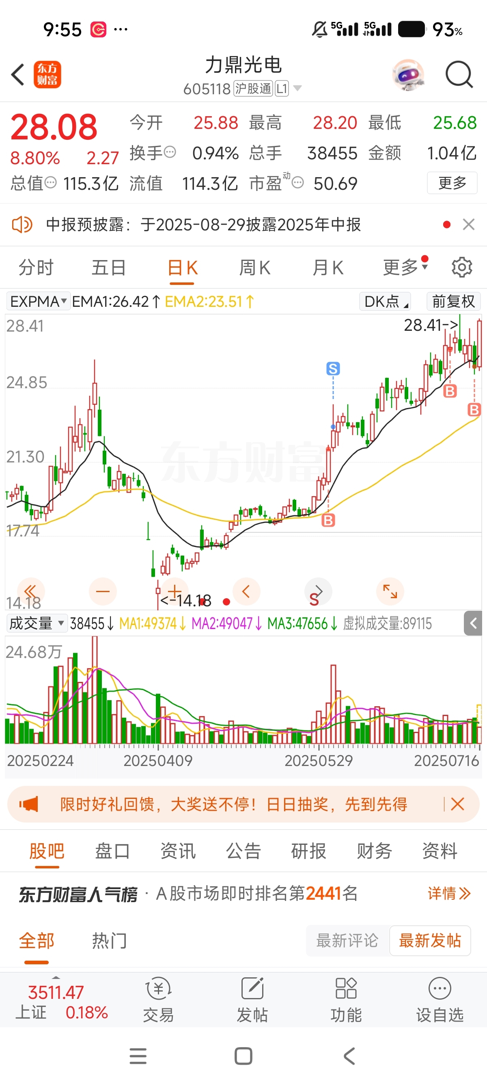Open 发帖 compose post icon

click(x=252, y=1000)
